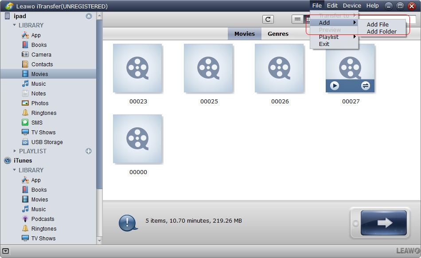Image resolution: width=421 pixels, height=258 pixels.
Task: Click the refresh toolbar button
Action: [x=268, y=19]
